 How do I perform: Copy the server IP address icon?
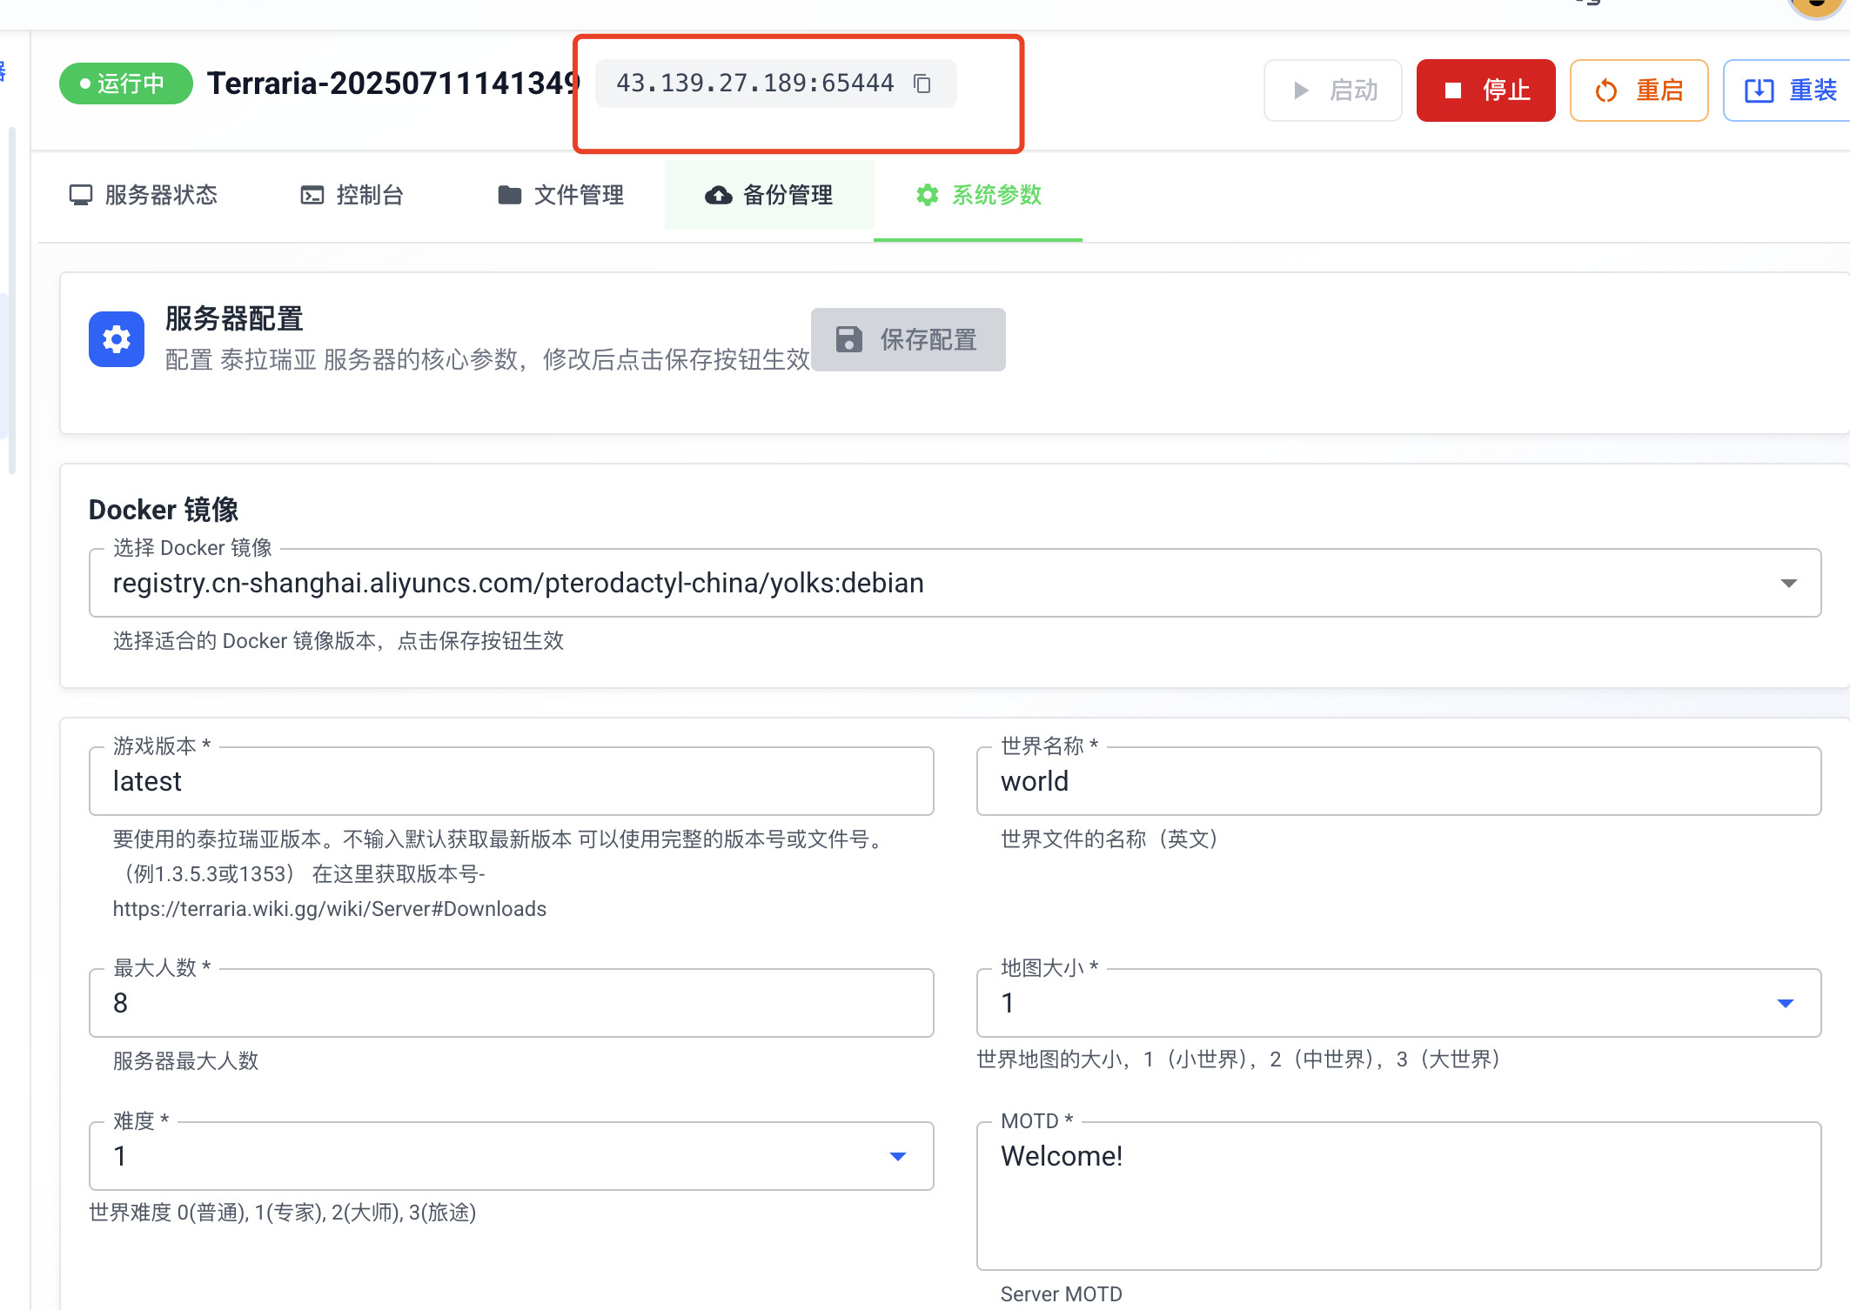pos(922,84)
